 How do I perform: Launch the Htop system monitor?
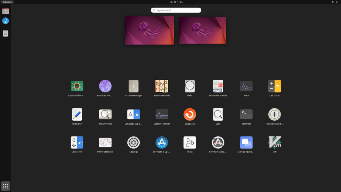246,86
